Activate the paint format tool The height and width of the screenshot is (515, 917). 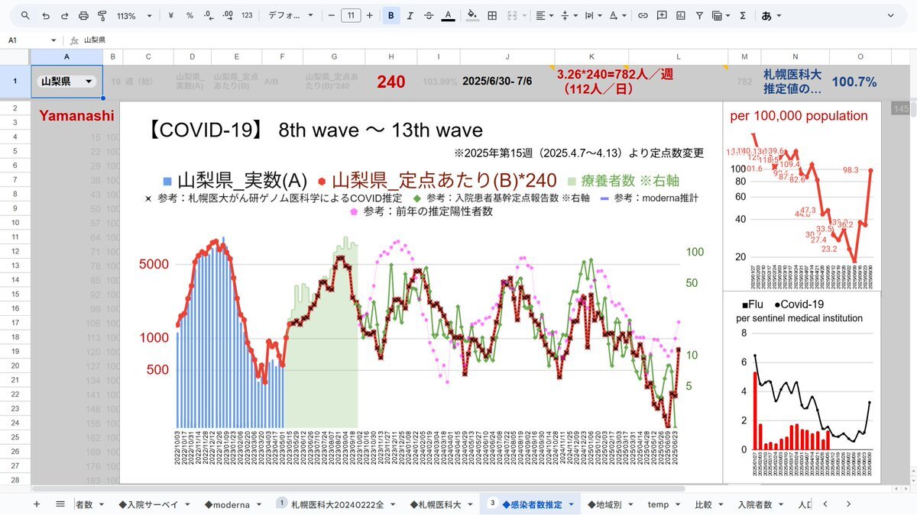pos(102,15)
